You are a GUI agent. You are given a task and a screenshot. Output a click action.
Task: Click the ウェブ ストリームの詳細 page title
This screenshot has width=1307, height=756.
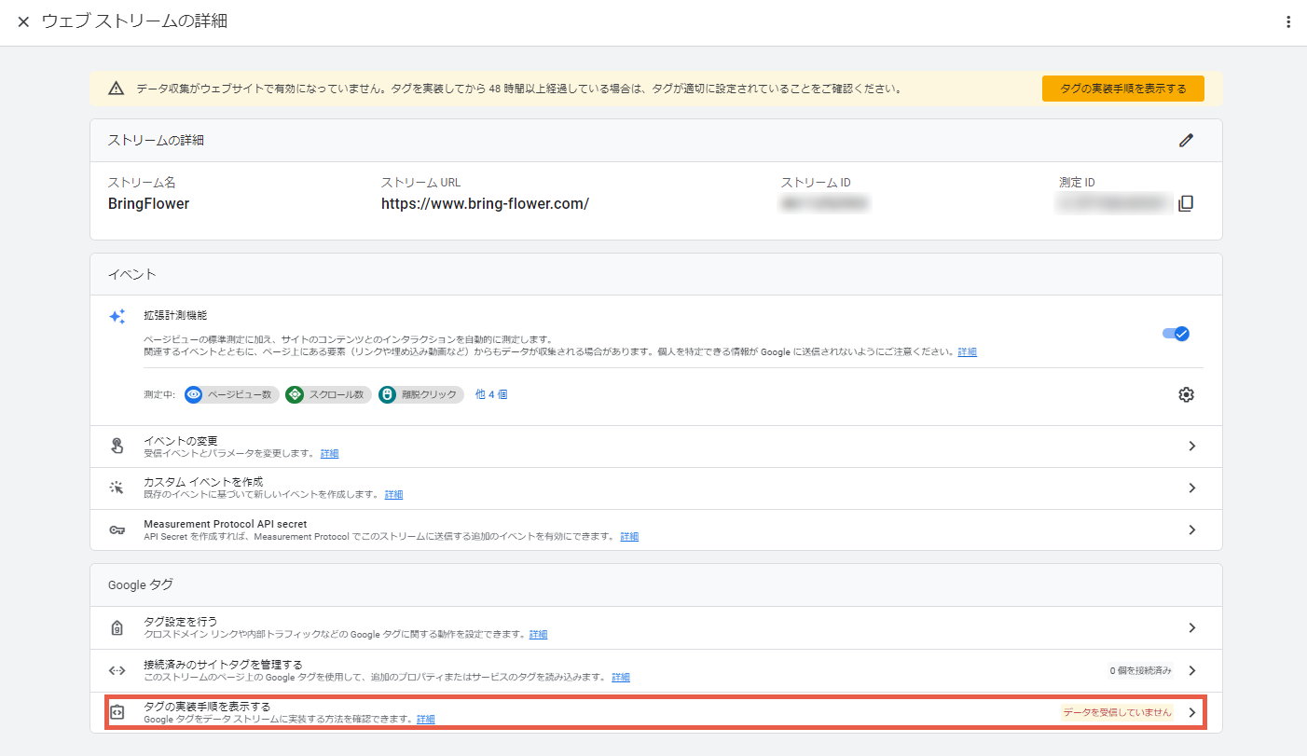pos(134,21)
